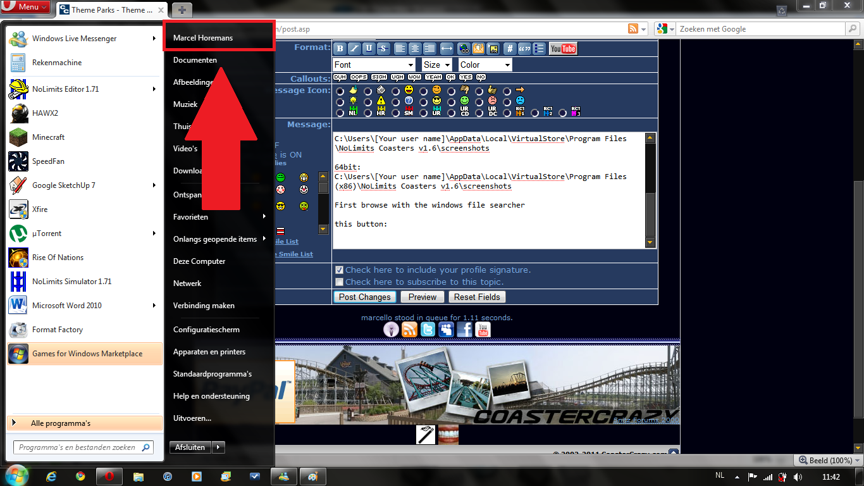Insert an image into the post

493,49
